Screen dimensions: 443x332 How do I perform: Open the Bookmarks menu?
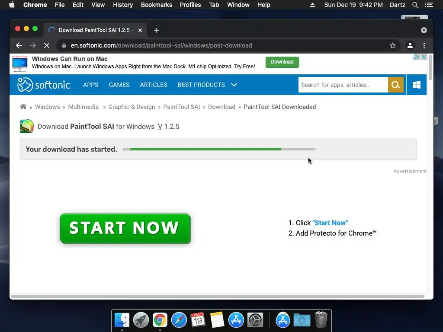pos(157,5)
